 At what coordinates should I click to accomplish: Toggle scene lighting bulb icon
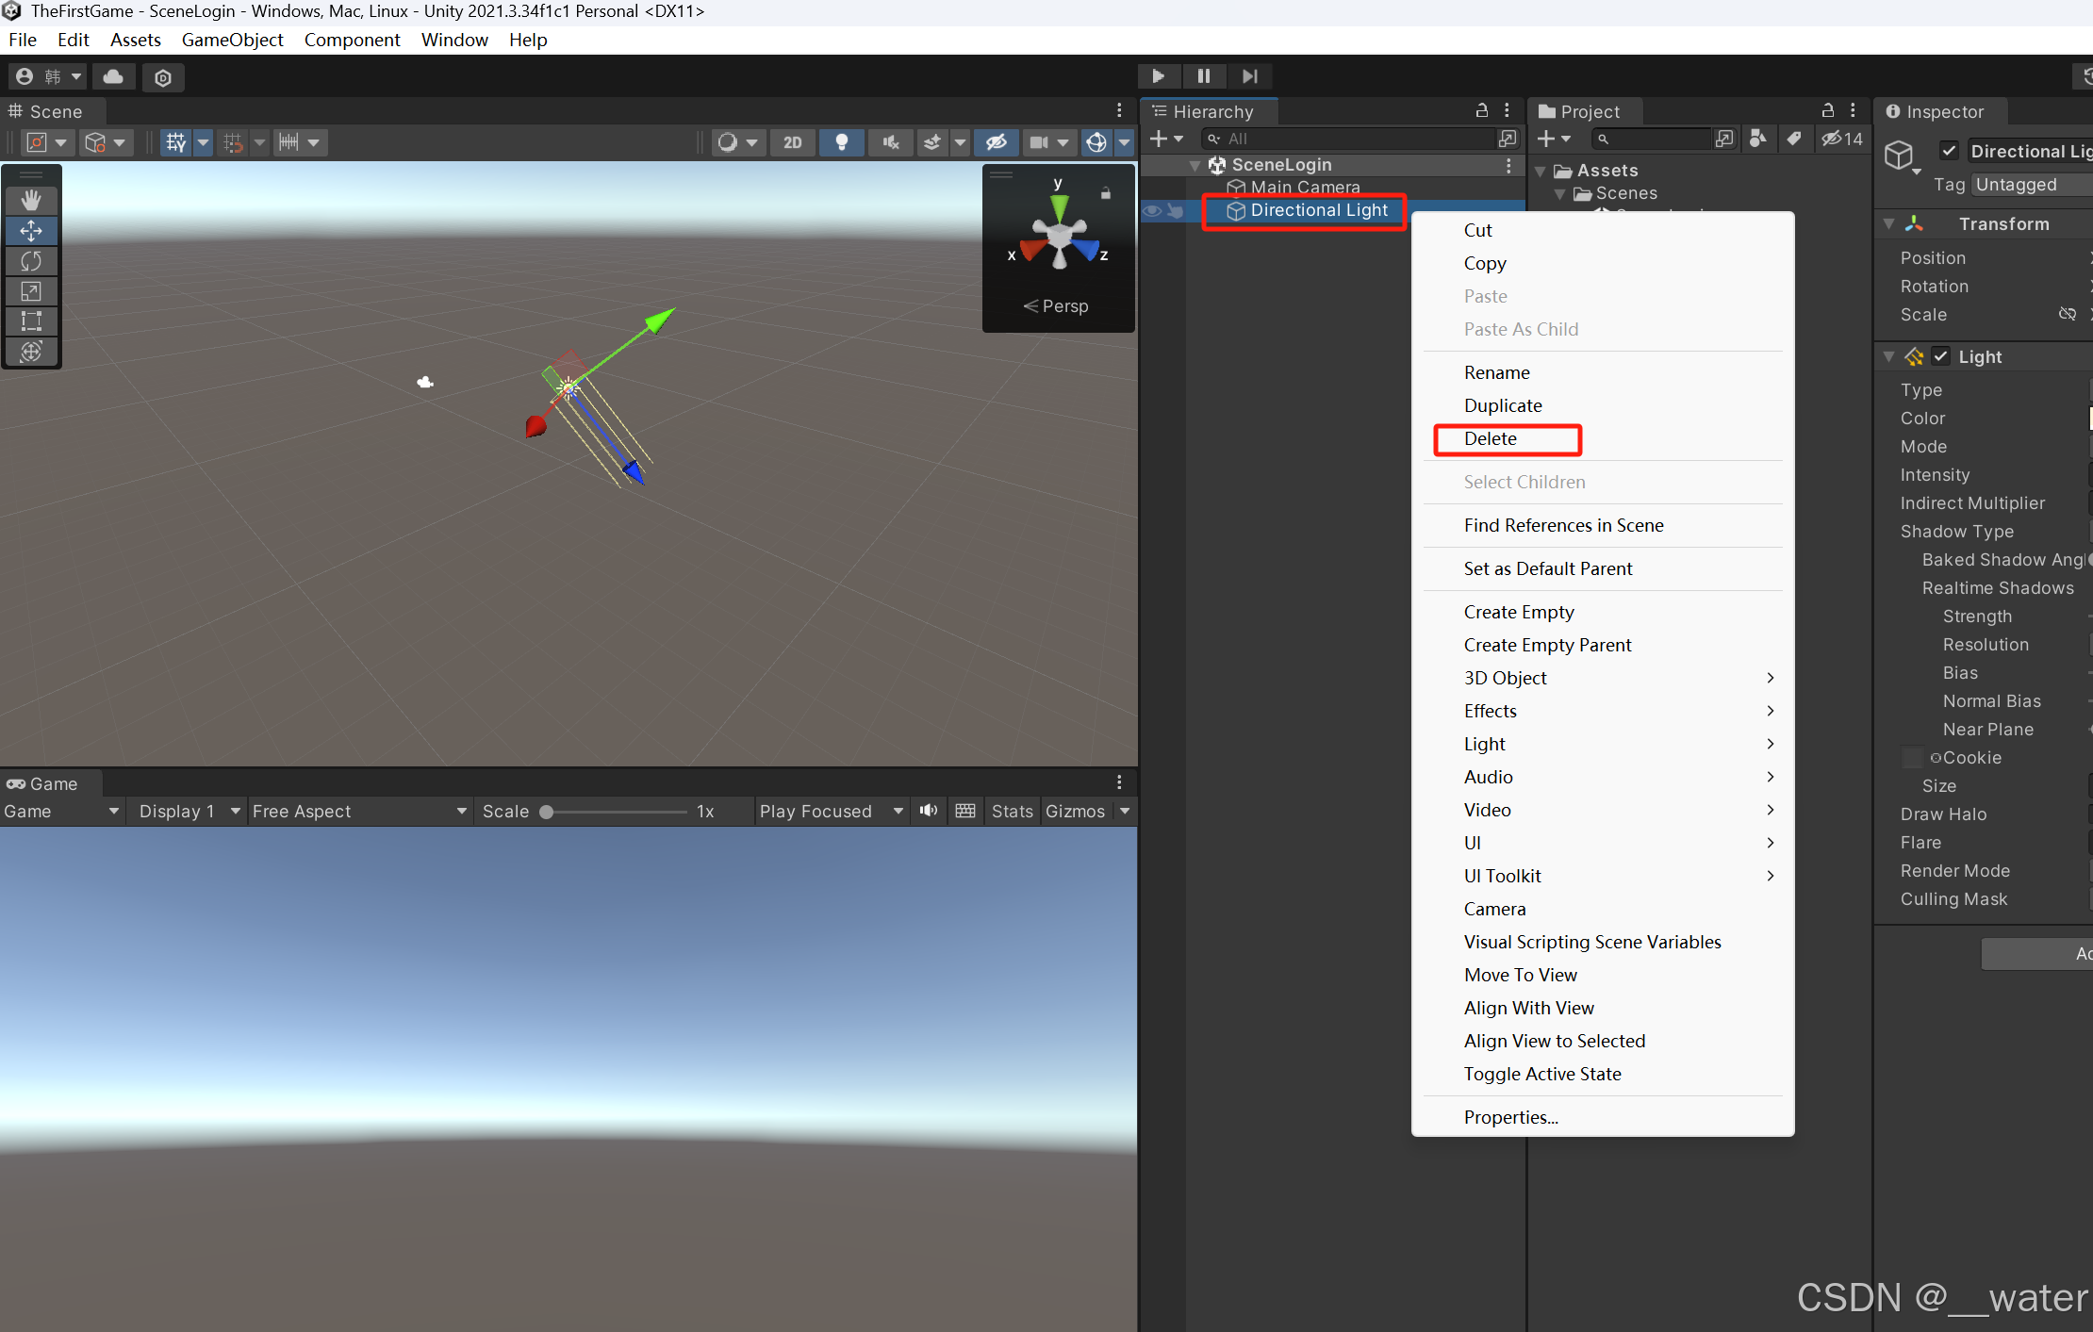coord(841,142)
